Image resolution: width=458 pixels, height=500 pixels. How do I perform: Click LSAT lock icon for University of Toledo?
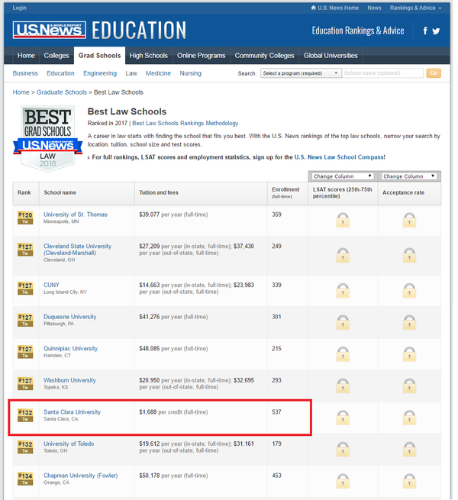click(343, 450)
